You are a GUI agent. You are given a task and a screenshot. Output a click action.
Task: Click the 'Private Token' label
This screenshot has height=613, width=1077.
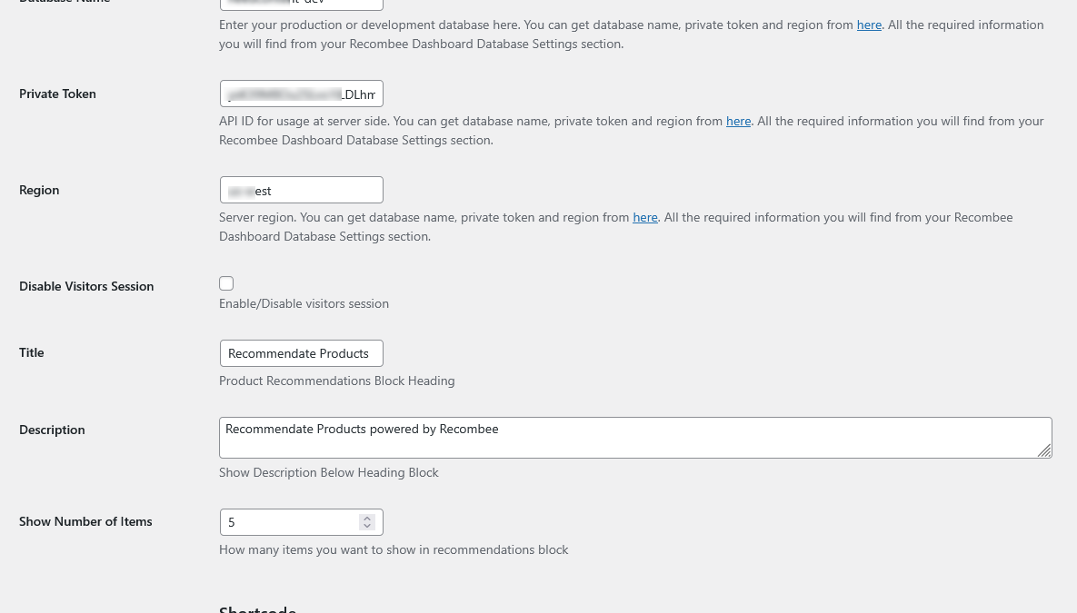pyautogui.click(x=57, y=94)
